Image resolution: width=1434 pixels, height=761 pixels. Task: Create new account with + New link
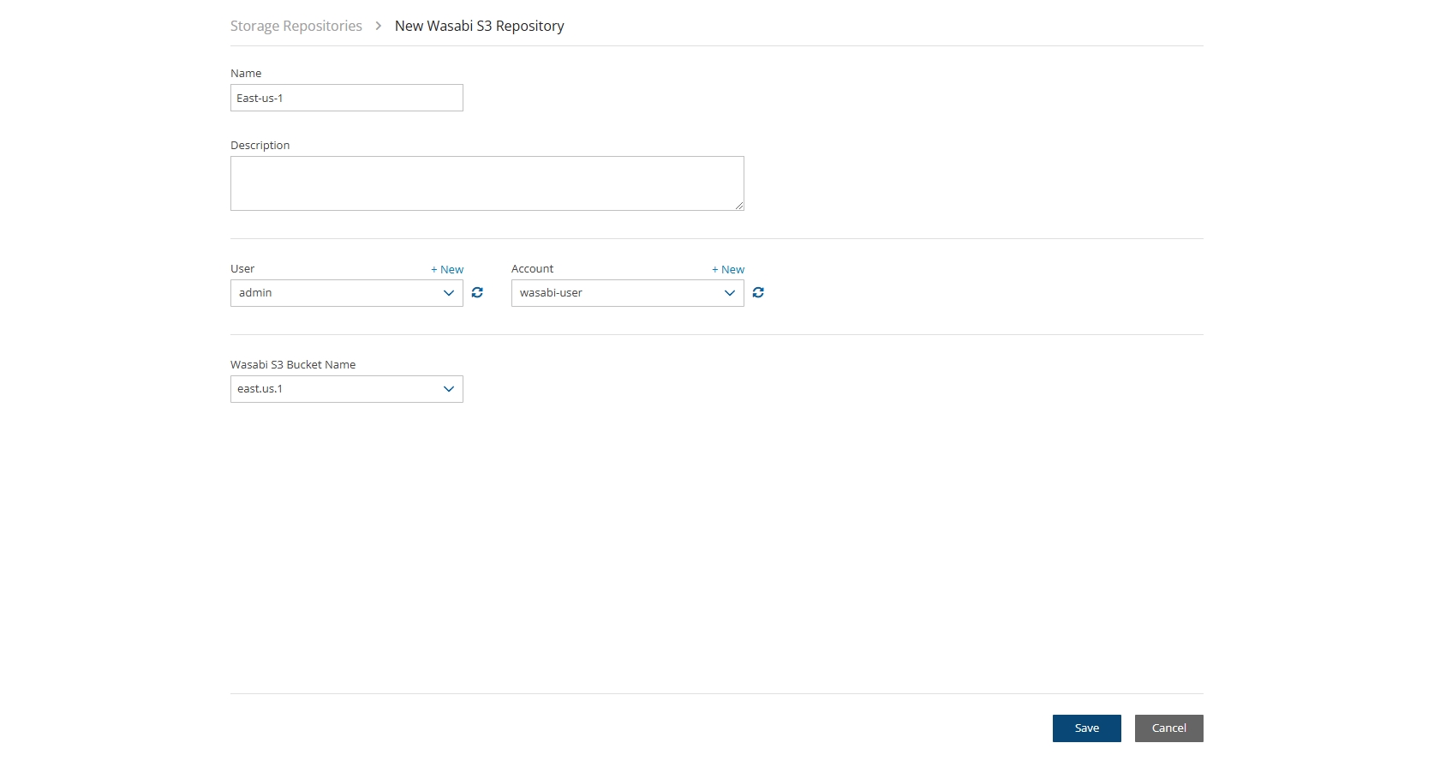(x=728, y=269)
